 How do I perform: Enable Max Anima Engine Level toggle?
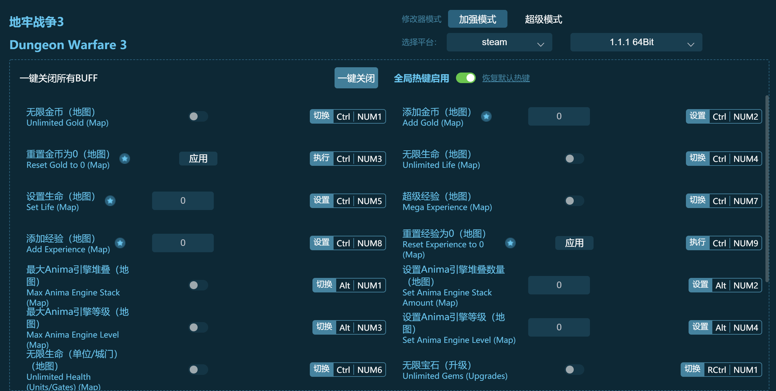[198, 327]
